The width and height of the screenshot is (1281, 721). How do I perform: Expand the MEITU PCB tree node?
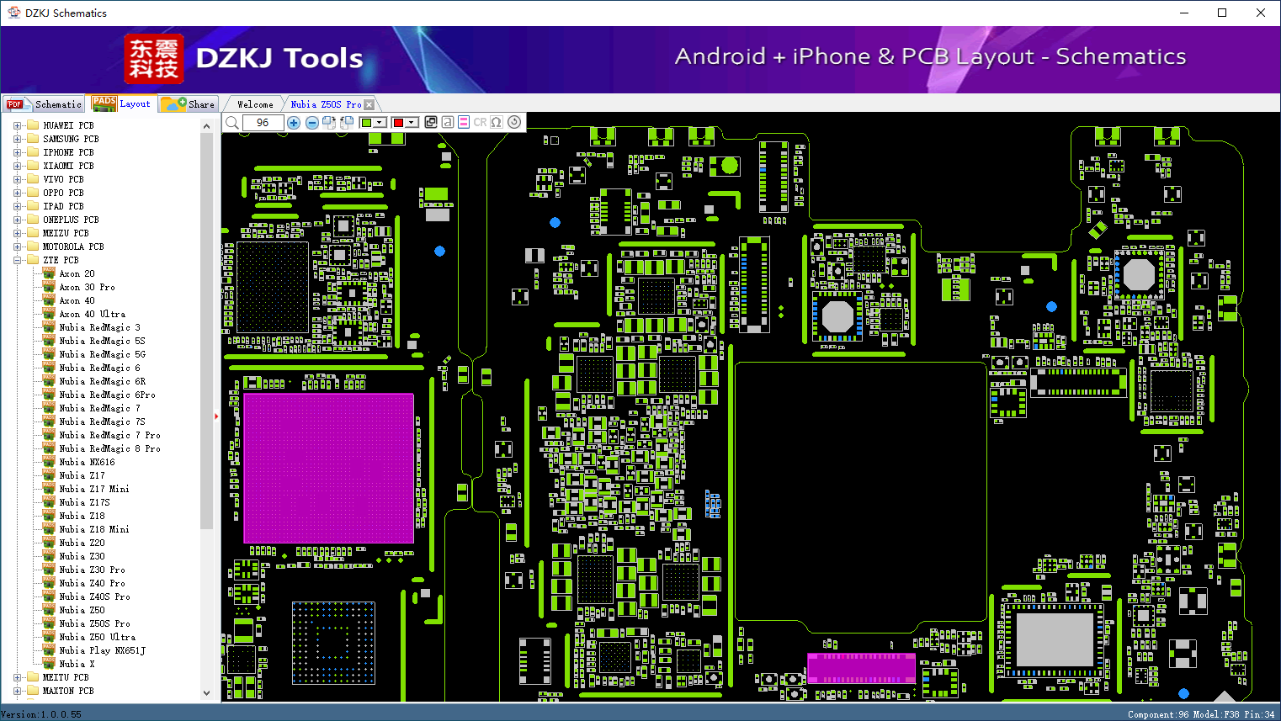tap(18, 677)
